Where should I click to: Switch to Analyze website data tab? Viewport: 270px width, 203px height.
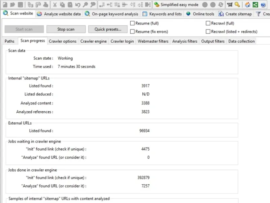click(59, 14)
